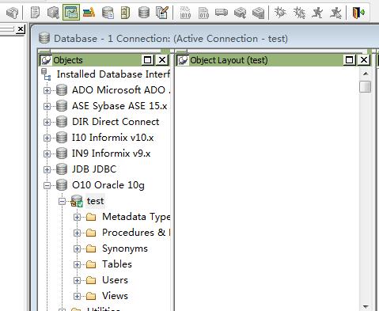Close the Object Layout (test) pane
The width and height of the screenshot is (379, 311).
364,60
